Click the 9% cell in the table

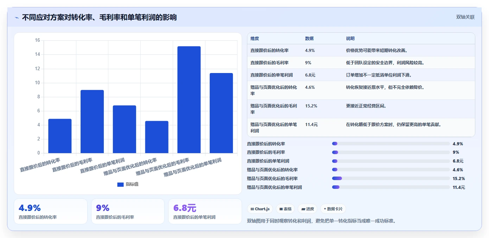(x=308, y=63)
